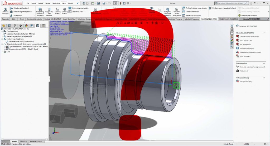Open the Narzędzia menu
The image size is (270, 146).
56,3
